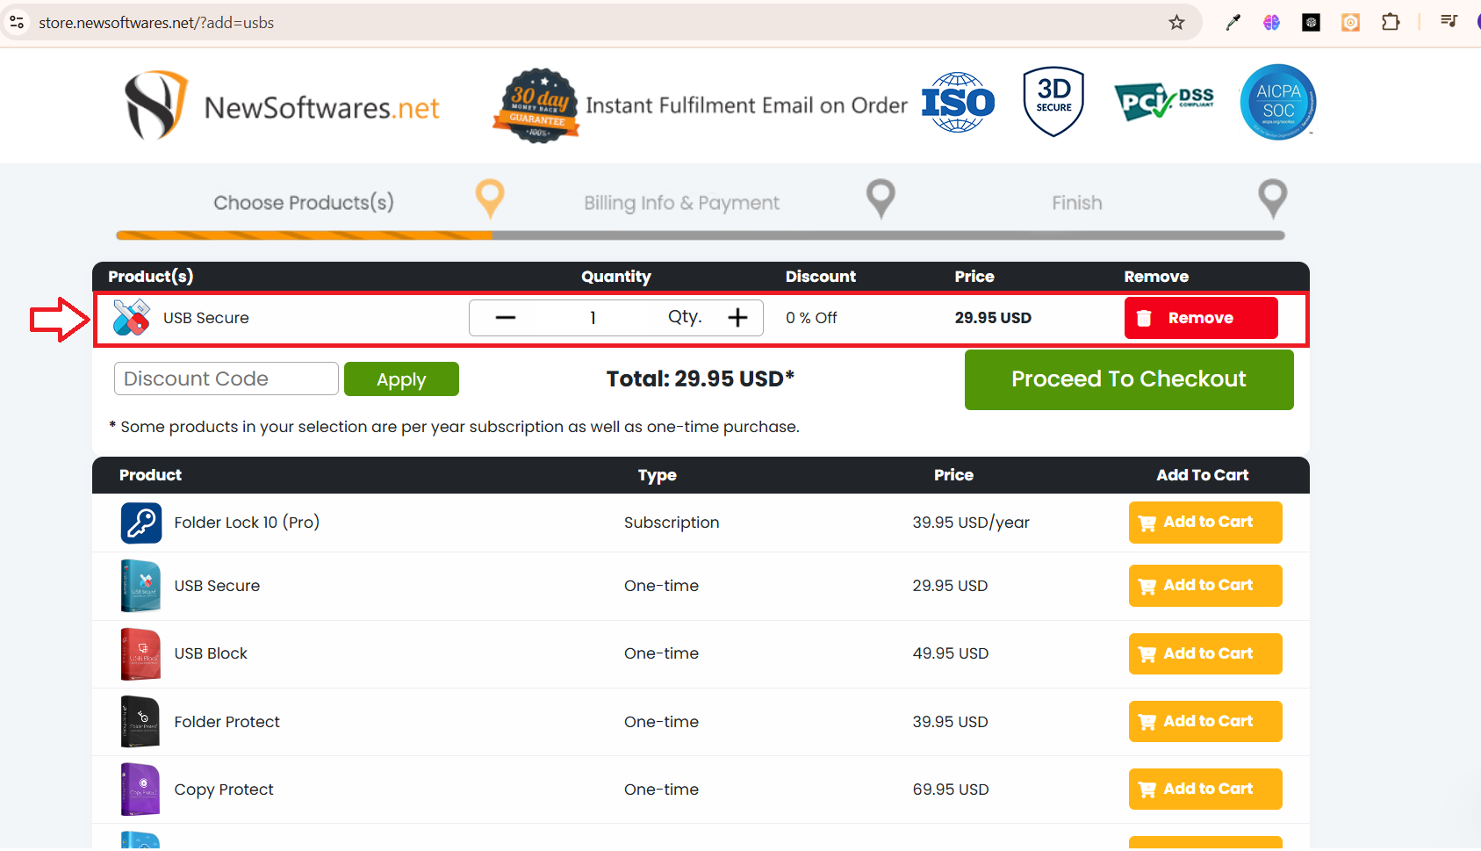Click the 3D Secure shield icon
The width and height of the screenshot is (1481, 851).
click(1053, 101)
